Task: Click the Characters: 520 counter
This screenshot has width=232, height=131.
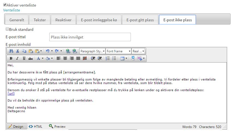Action: click(x=210, y=127)
